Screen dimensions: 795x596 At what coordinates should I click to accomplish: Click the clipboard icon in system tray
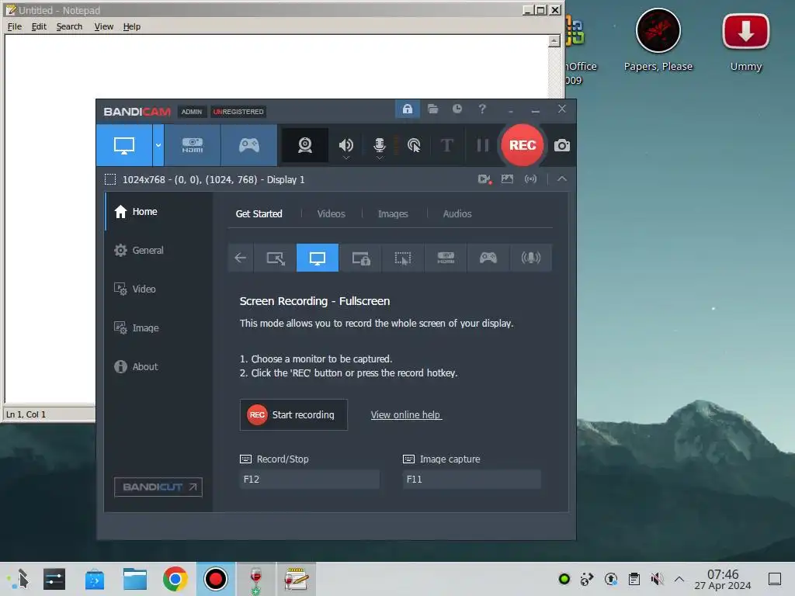(x=634, y=579)
